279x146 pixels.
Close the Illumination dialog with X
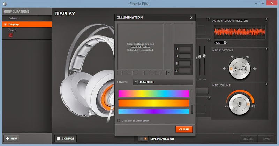pyautogui.click(x=191, y=18)
